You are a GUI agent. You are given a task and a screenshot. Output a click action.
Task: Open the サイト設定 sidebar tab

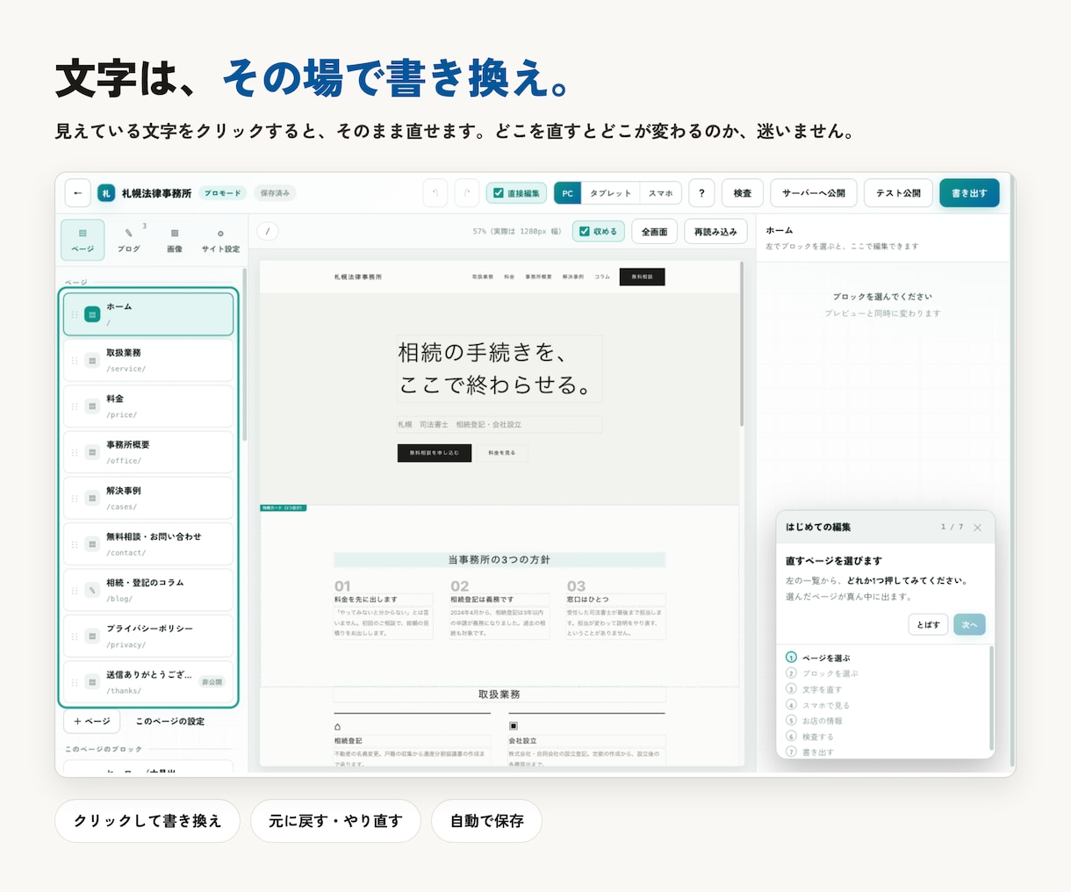pyautogui.click(x=220, y=240)
